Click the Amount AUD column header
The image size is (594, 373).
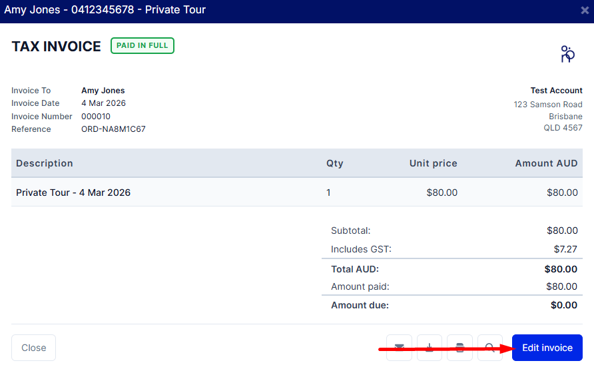[x=546, y=163]
